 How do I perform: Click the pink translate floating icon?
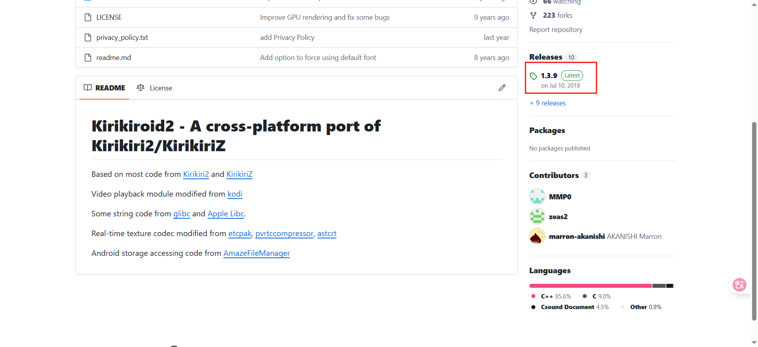tap(739, 285)
